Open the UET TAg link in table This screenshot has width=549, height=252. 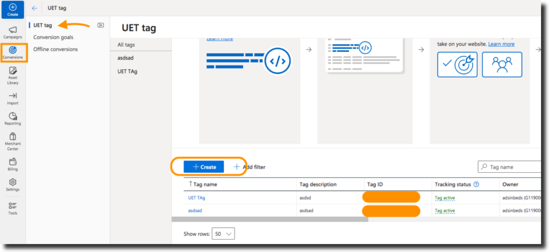click(x=196, y=197)
